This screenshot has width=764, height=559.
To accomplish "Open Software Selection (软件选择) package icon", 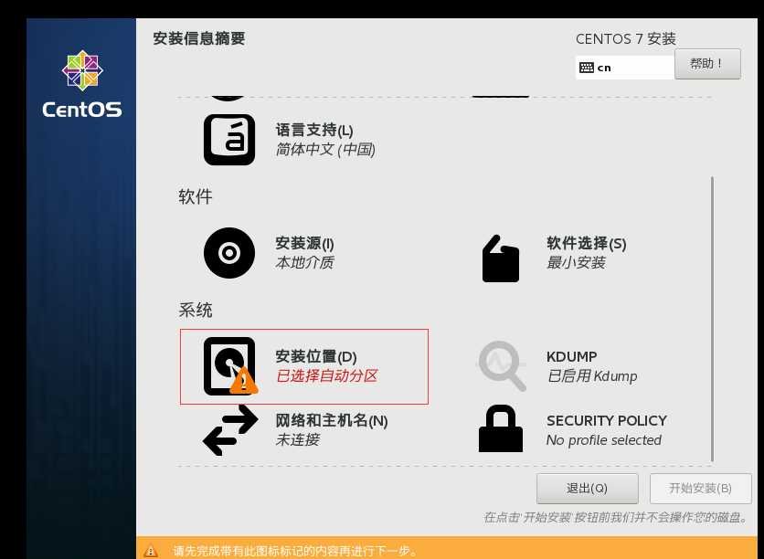I will (501, 258).
